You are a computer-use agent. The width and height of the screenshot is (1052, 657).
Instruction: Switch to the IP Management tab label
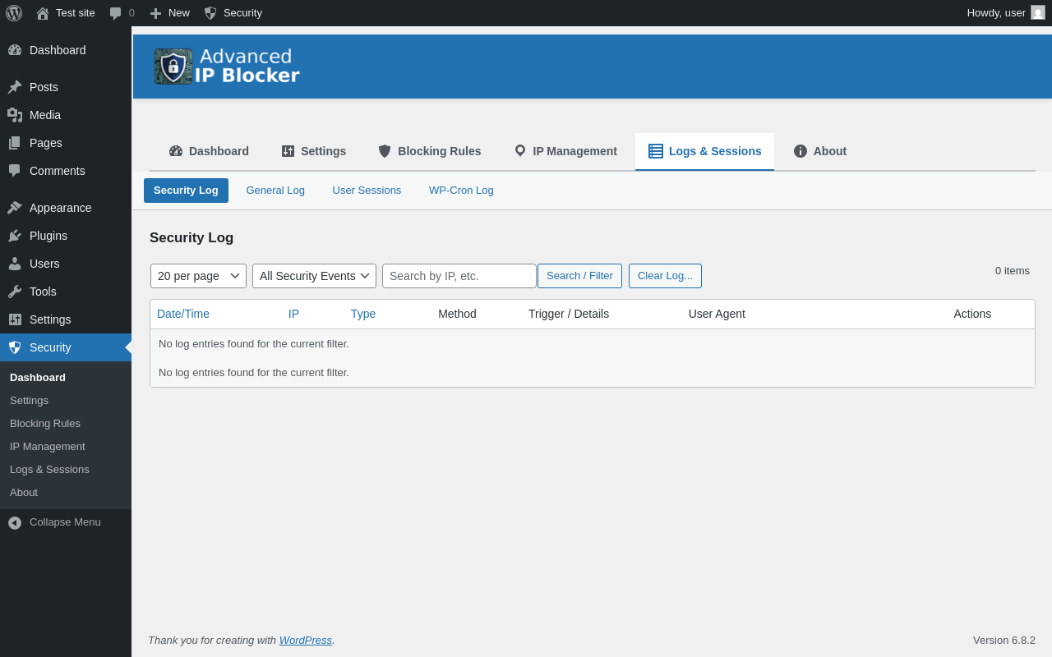pyautogui.click(x=575, y=151)
